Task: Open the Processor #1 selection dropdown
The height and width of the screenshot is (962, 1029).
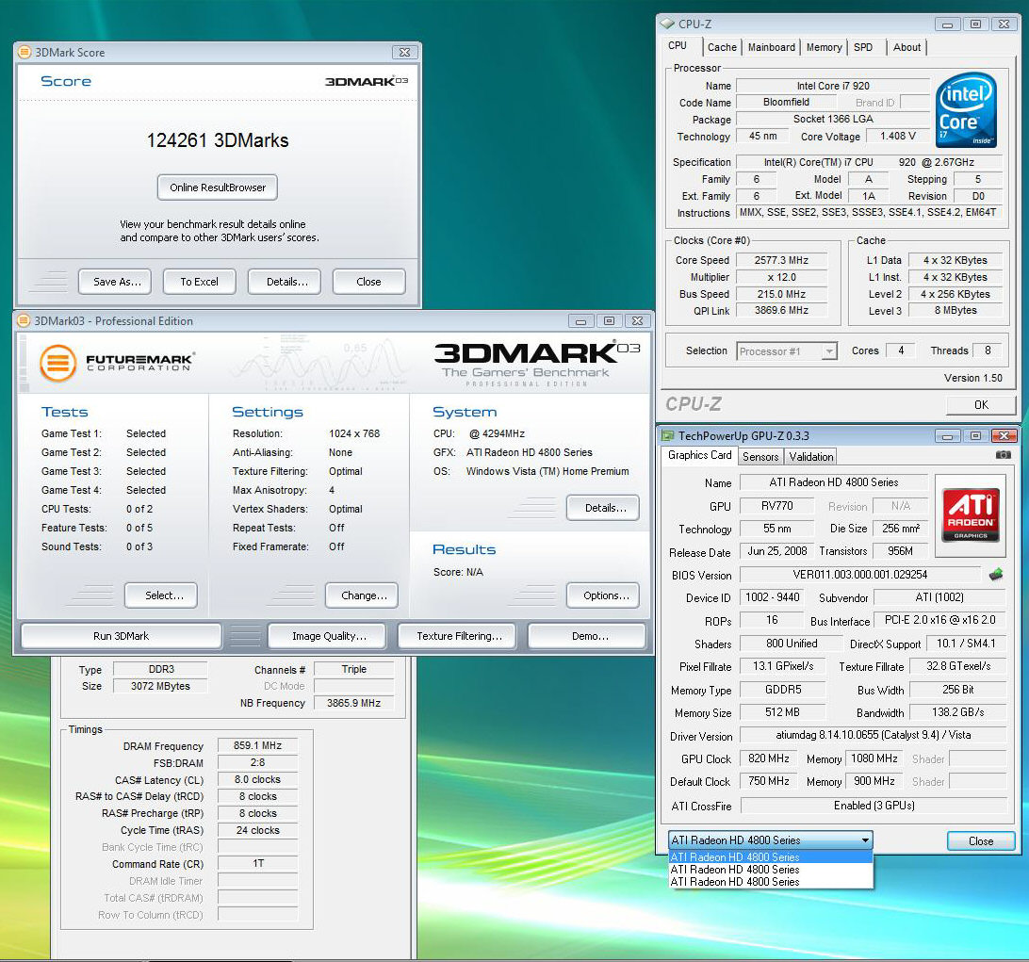Action: point(829,351)
